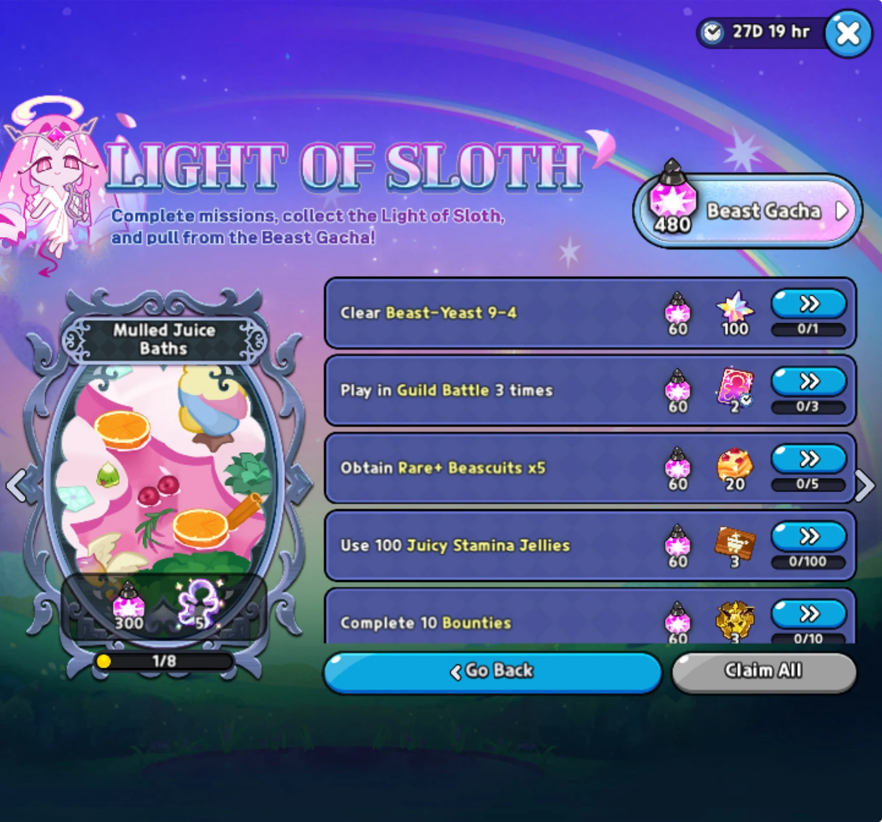The image size is (882, 822).
Task: Go to Juicy Stamina Jellies mission
Action: click(x=808, y=536)
